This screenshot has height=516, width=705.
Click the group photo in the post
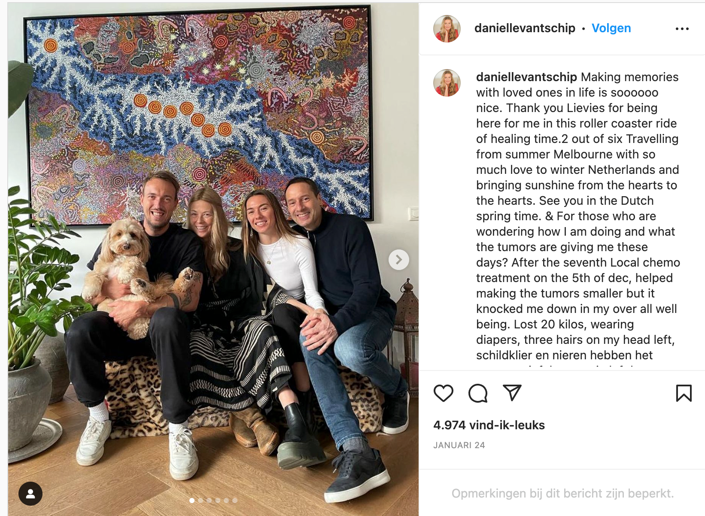(213, 259)
